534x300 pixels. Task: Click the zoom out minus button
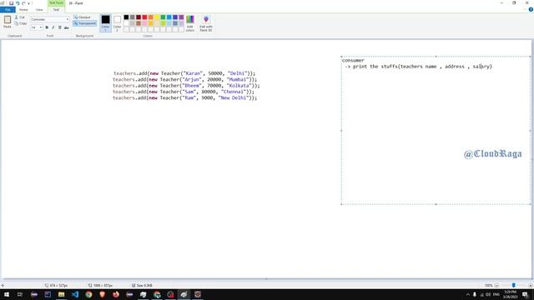[496, 285]
